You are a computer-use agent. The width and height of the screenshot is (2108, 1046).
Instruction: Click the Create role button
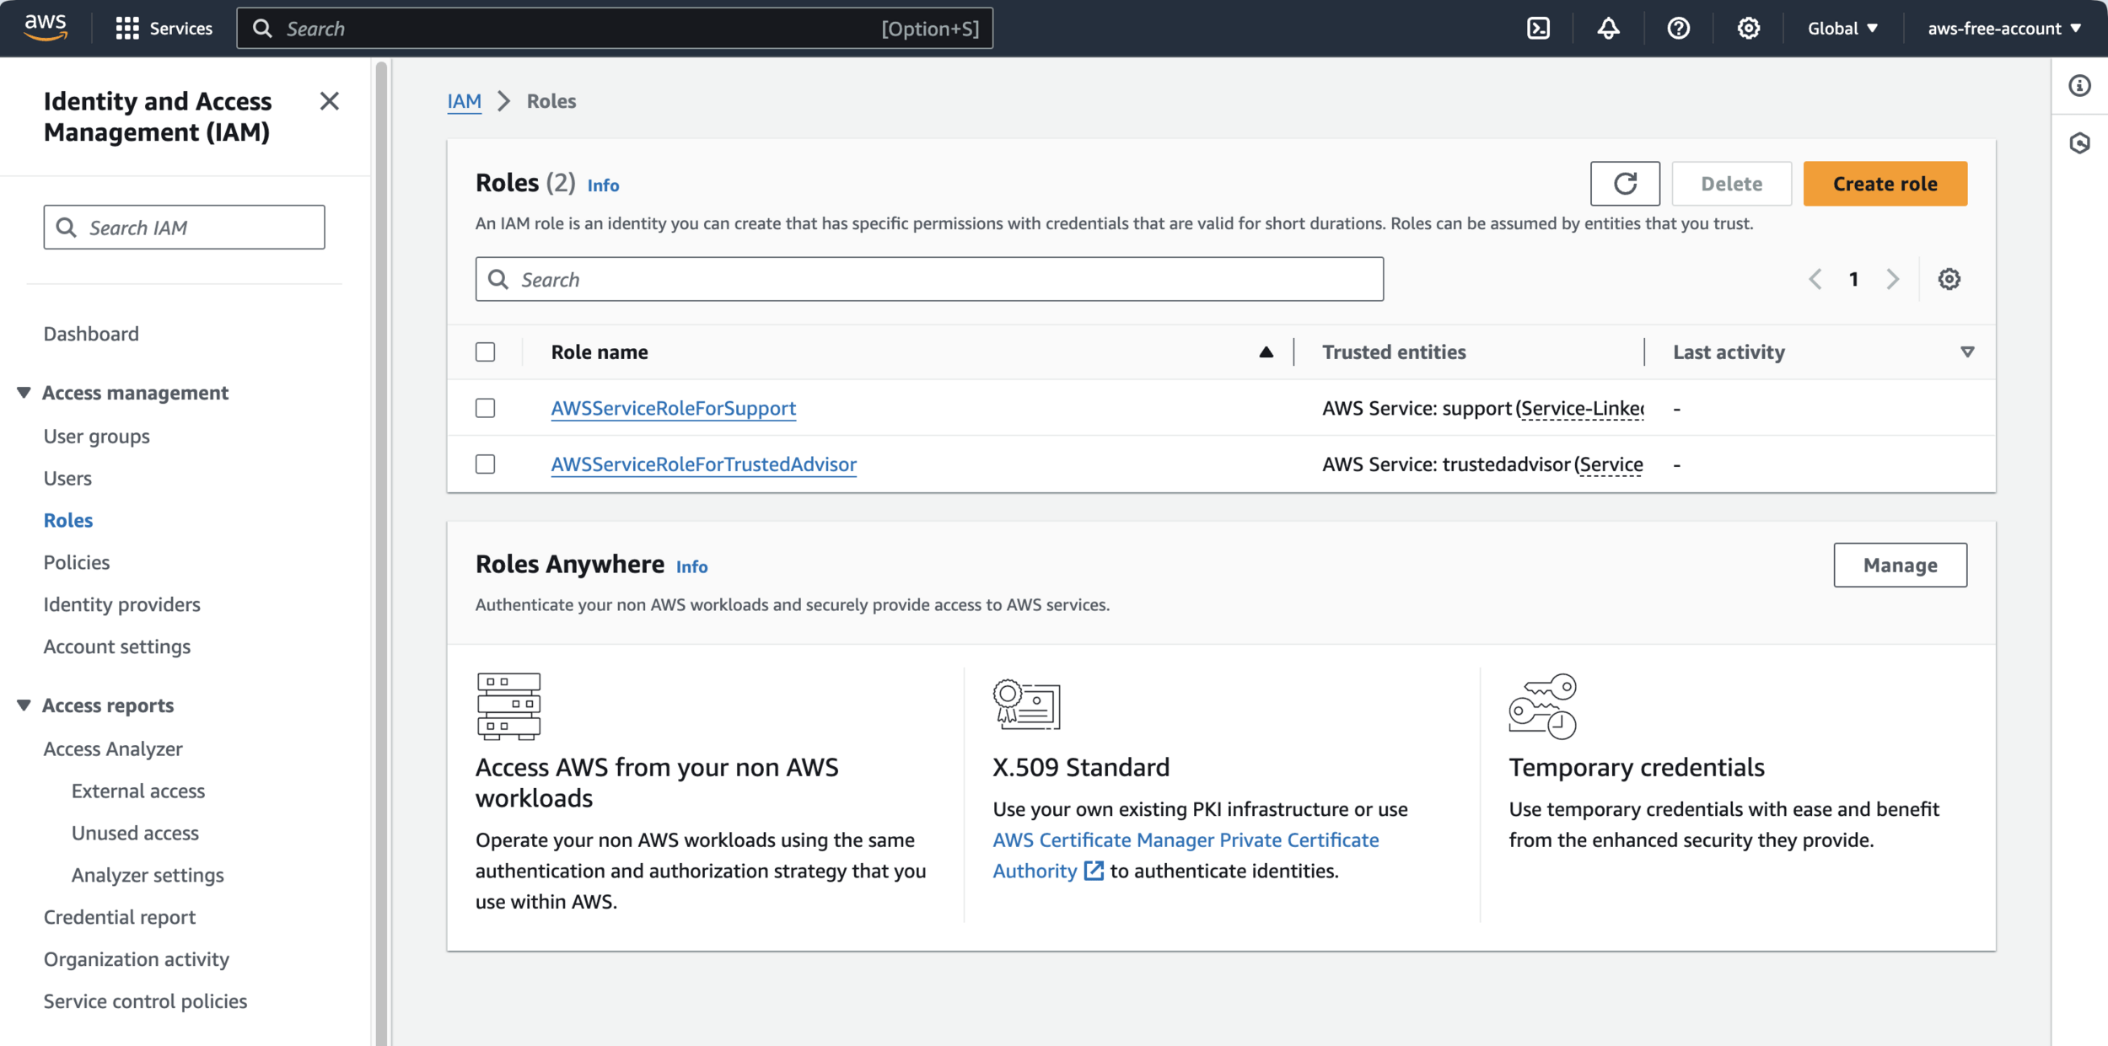pos(1885,184)
